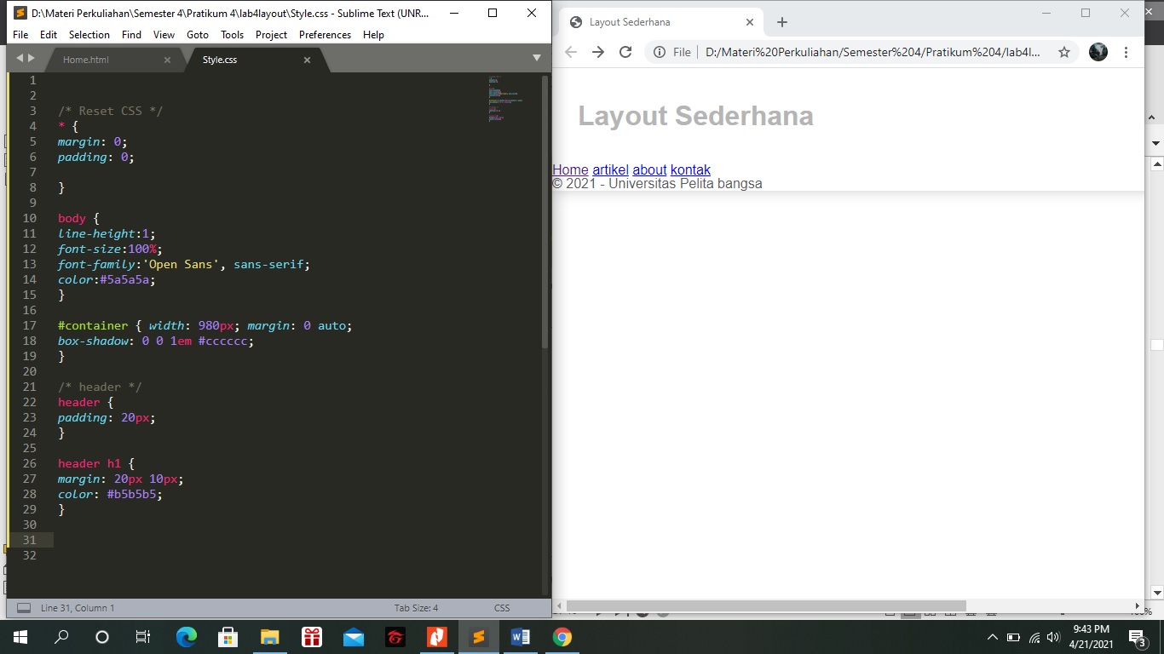Bookmark this page with the star icon

click(x=1064, y=52)
